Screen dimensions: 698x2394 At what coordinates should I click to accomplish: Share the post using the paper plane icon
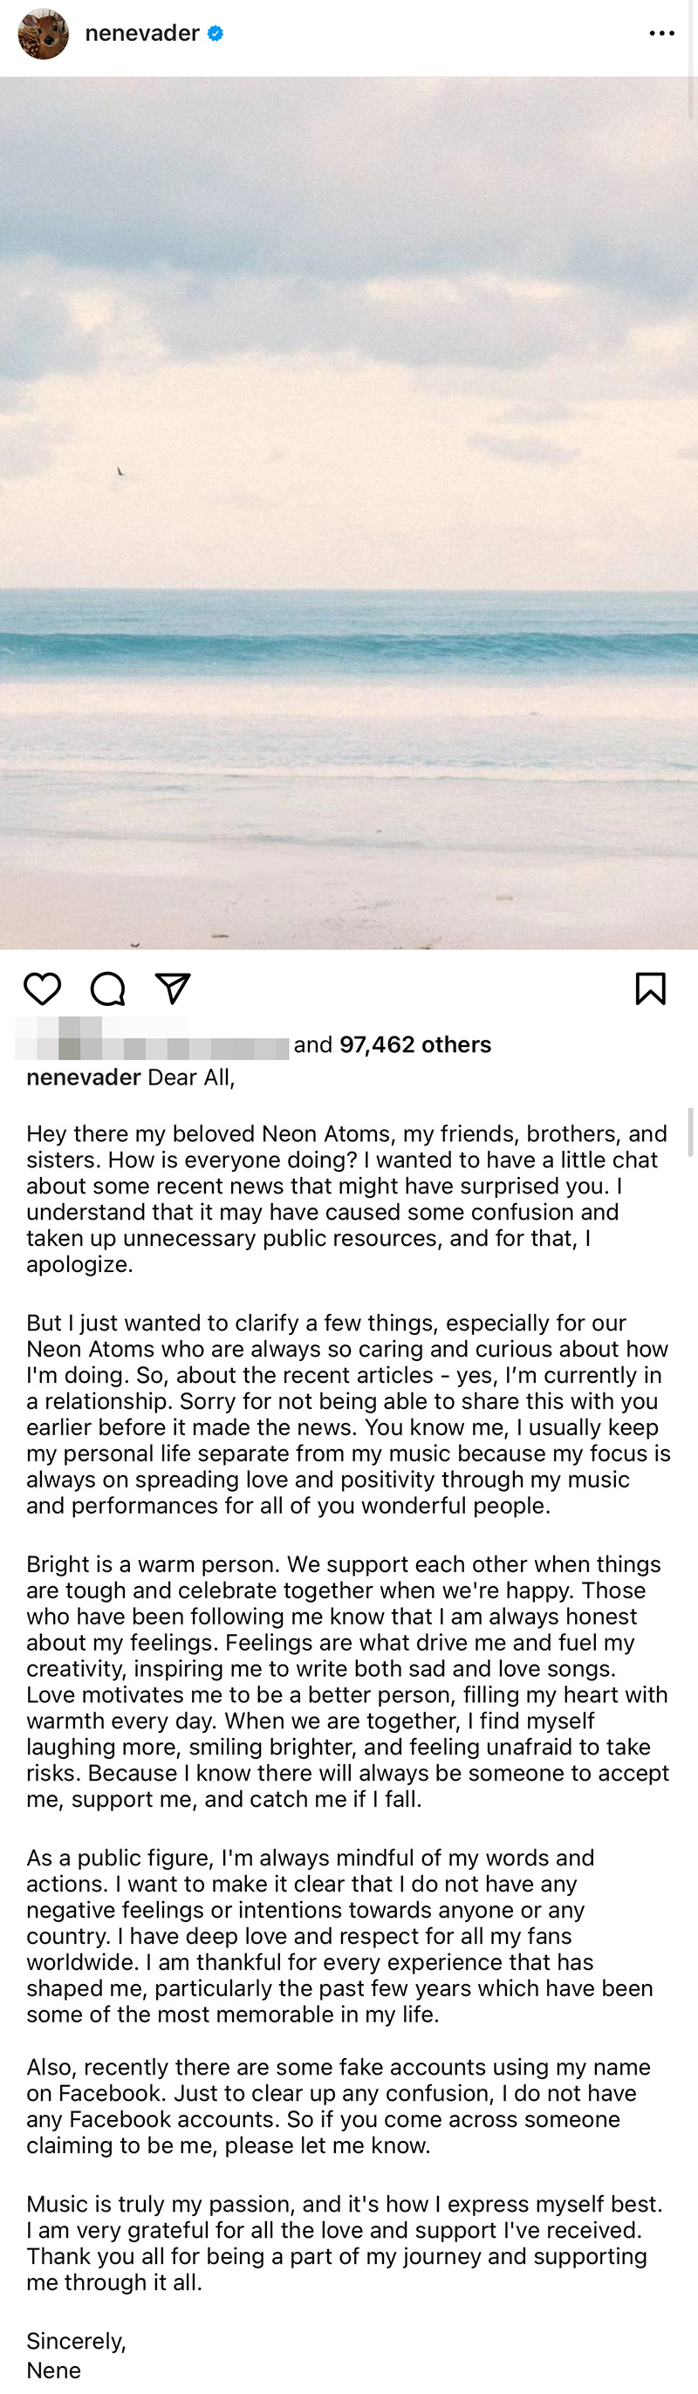coord(173,988)
